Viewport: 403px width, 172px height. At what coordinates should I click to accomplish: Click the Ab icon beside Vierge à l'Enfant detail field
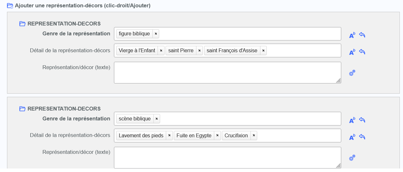(x=352, y=52)
